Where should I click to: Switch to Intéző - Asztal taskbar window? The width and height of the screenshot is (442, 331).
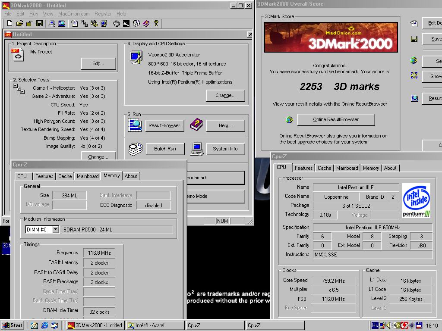155,325
